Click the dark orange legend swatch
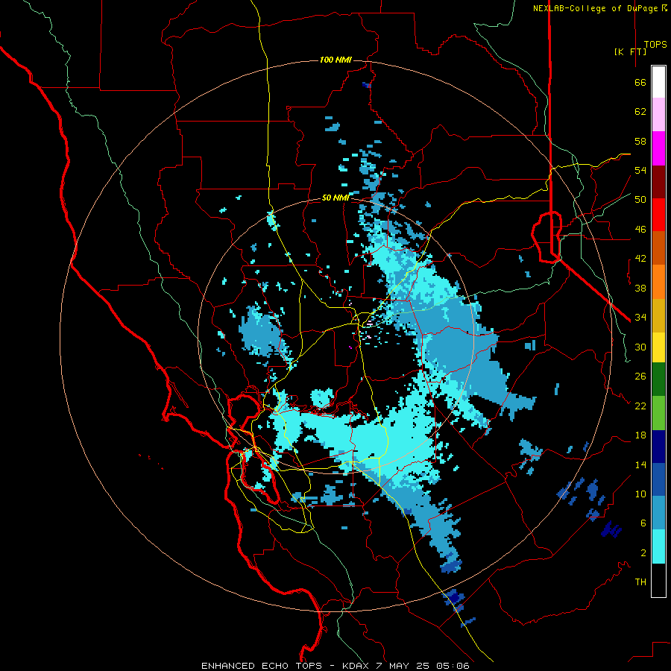This screenshot has width=671, height=671. 658,248
